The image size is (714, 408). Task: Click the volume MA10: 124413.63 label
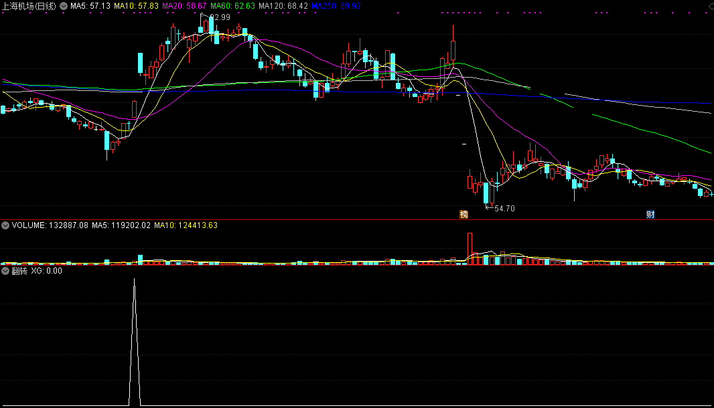point(186,225)
